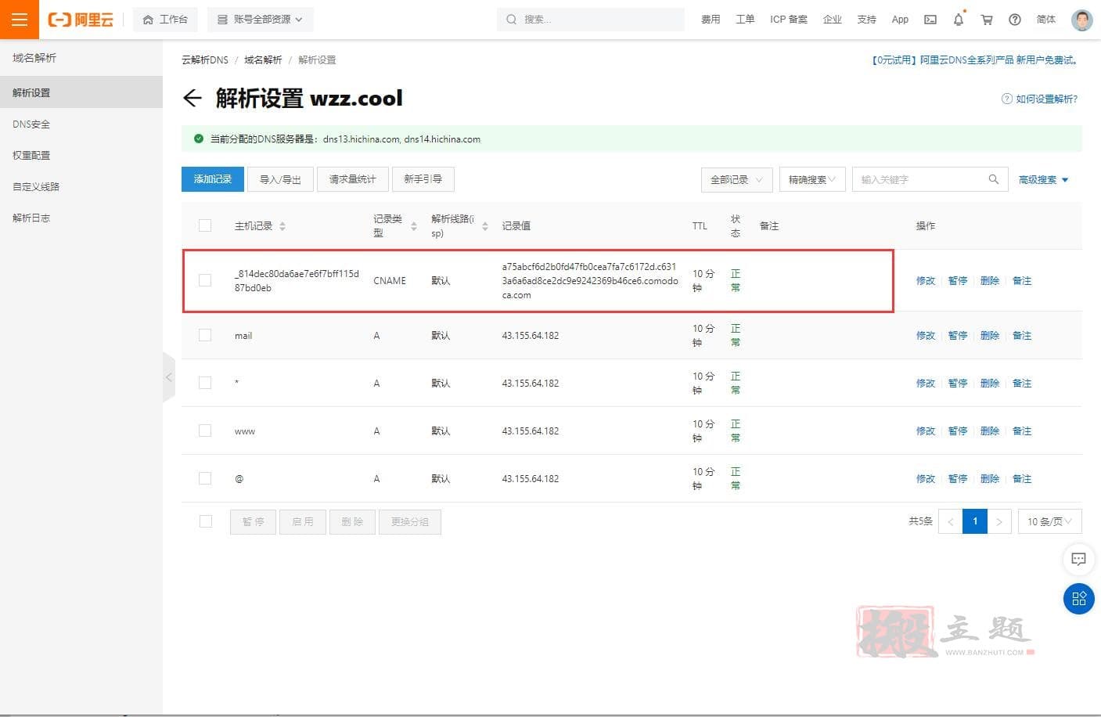Open 费用 in top navigation
The width and height of the screenshot is (1101, 717).
(711, 20)
